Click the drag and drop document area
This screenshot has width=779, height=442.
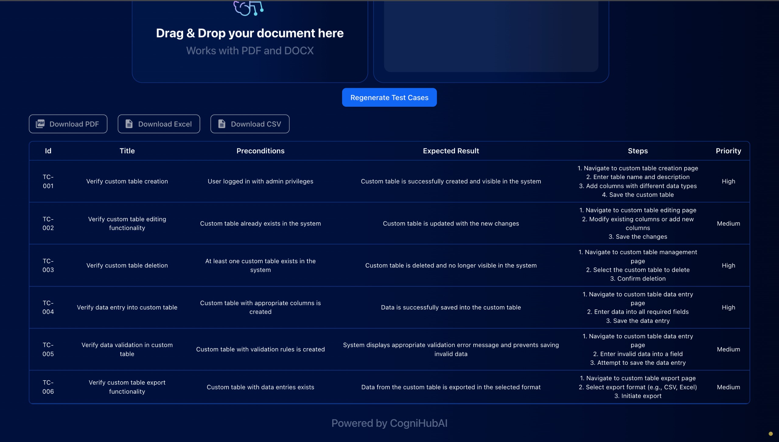(250, 41)
